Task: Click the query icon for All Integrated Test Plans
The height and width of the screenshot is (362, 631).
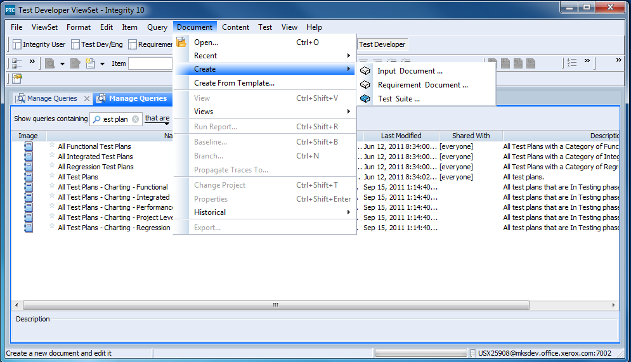Action: click(x=28, y=157)
